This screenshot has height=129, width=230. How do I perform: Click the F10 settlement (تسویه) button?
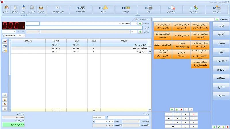[103, 9]
